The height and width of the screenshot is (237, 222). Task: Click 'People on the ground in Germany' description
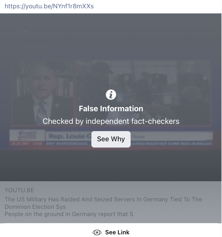69,214
